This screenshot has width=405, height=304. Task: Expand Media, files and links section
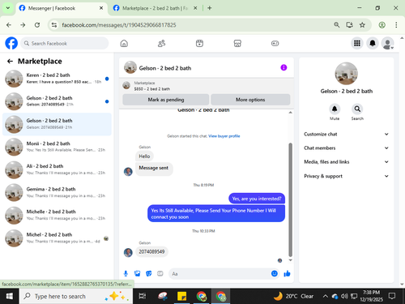pyautogui.click(x=346, y=162)
